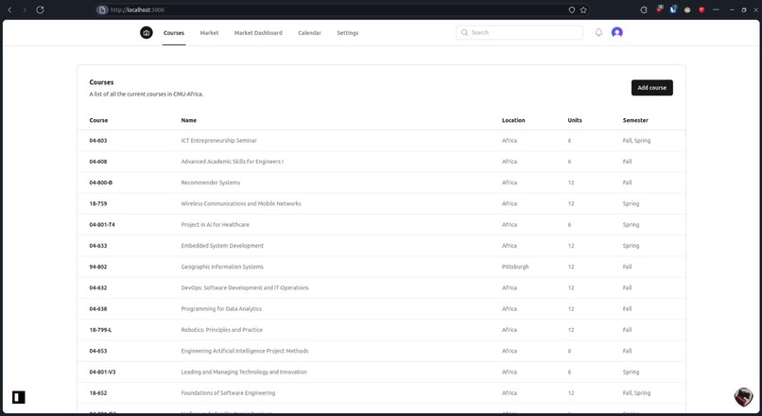Click the Course column header
The width and height of the screenshot is (762, 416).
(x=98, y=120)
